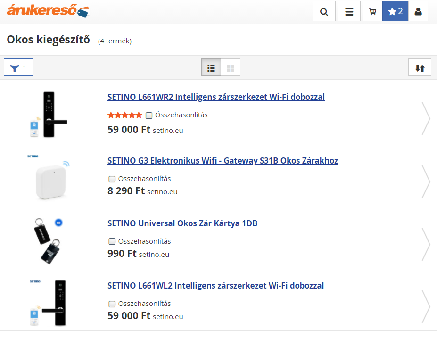
Task: Click the Árukereső logo
Action: coord(48,11)
